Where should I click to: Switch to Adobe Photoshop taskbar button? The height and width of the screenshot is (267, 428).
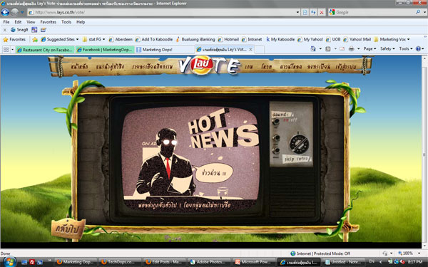click(x=210, y=262)
